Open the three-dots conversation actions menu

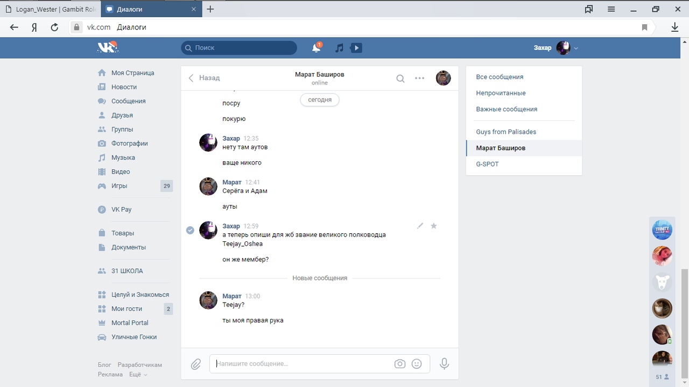coord(420,78)
